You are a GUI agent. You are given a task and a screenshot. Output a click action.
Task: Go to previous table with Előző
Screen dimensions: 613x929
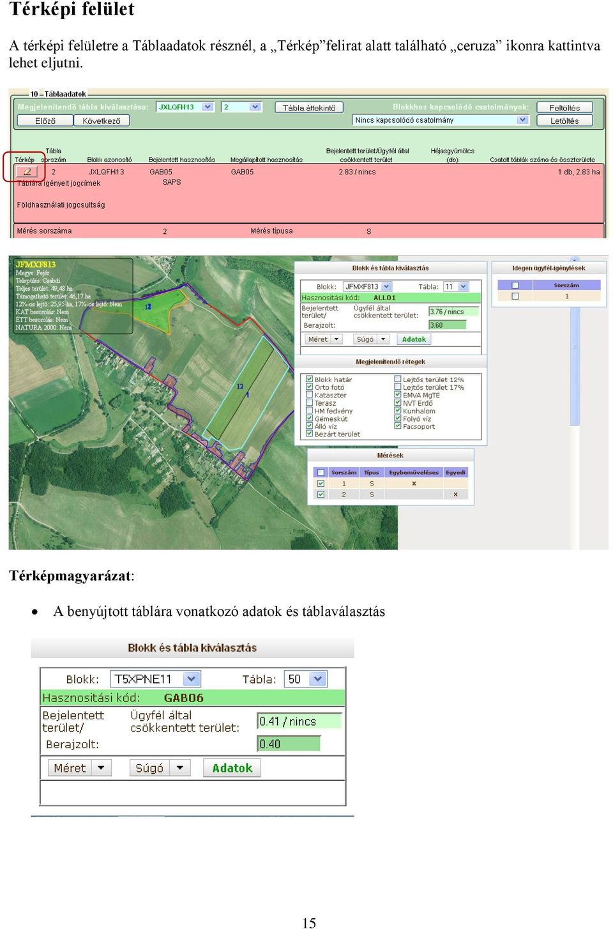coord(45,121)
